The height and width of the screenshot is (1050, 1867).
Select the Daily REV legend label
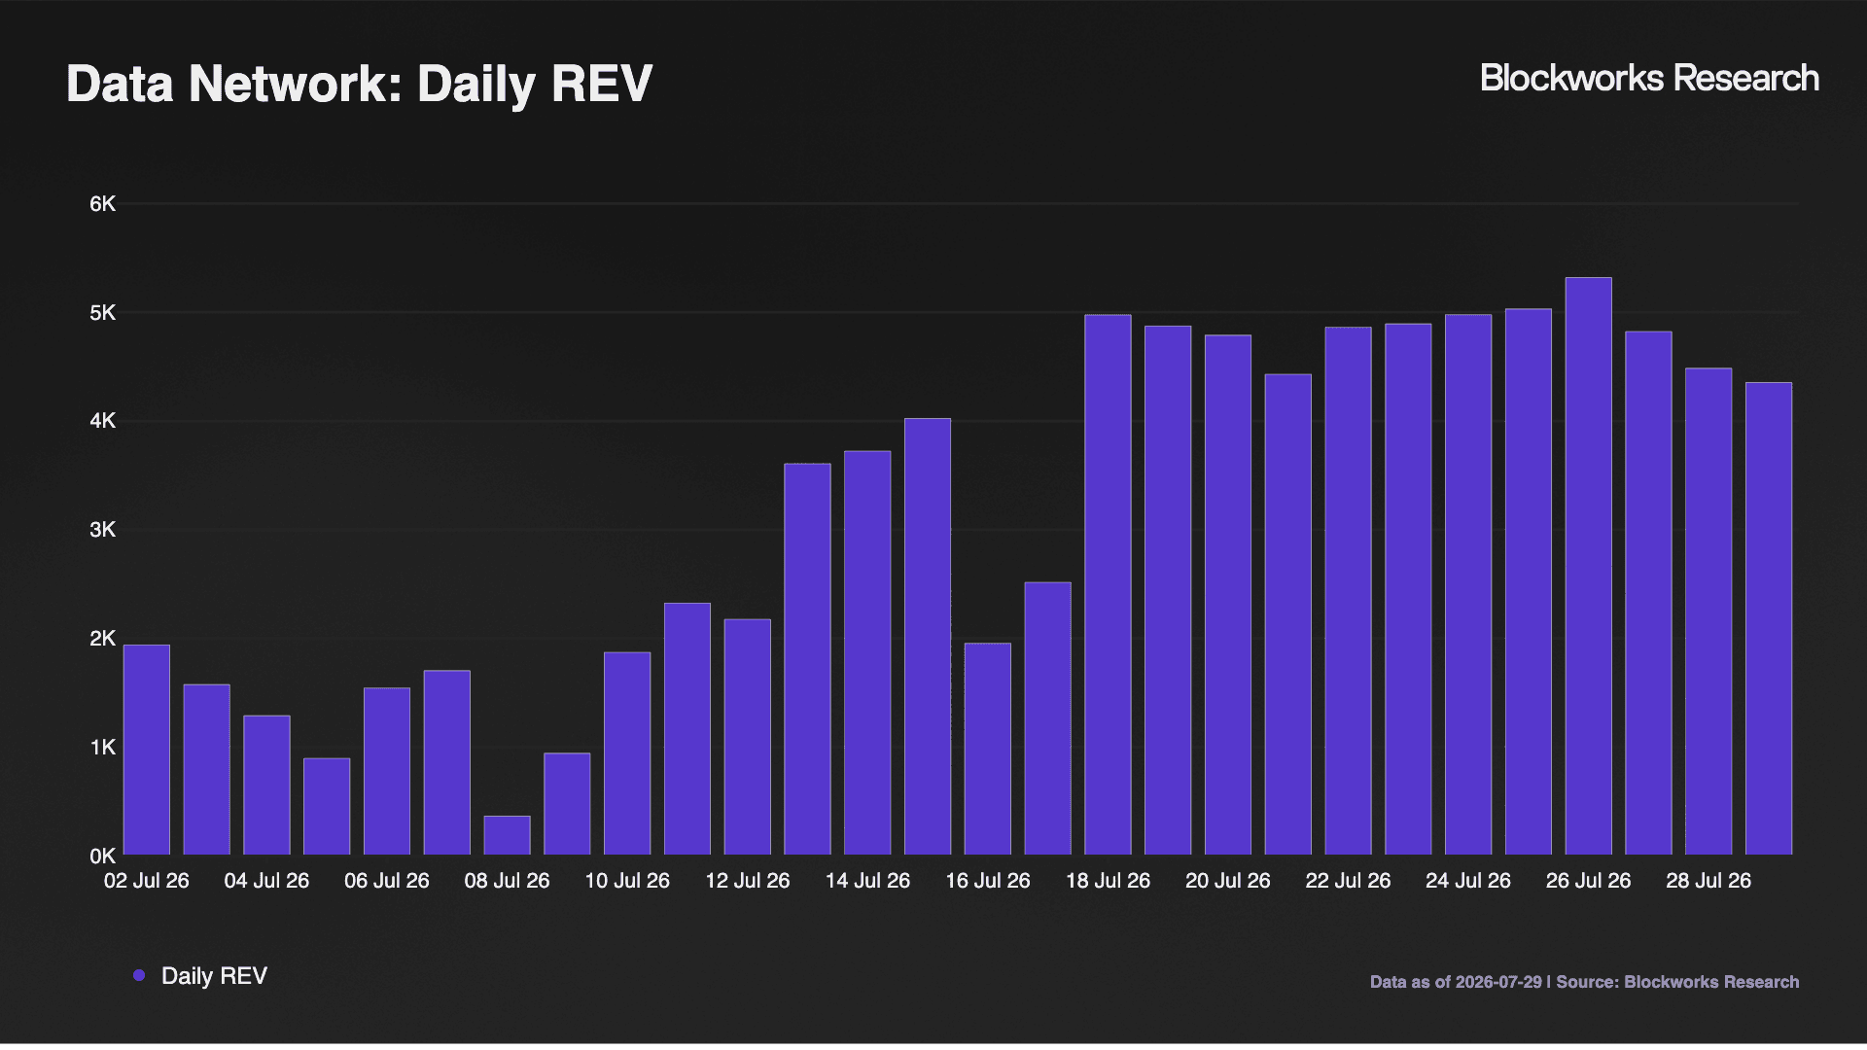pyautogui.click(x=214, y=976)
